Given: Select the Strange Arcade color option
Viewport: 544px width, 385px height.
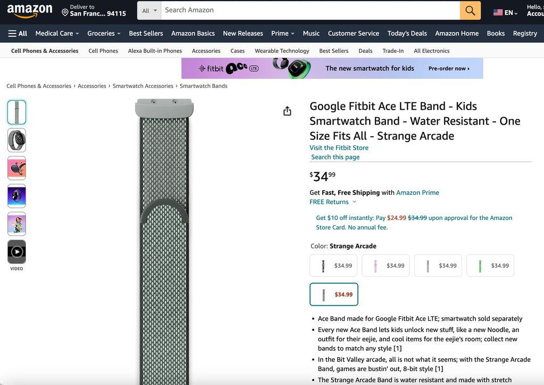Looking at the screenshot, I should [334, 294].
